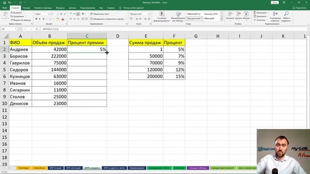The width and height of the screenshot is (310, 174).
Task: Cut selection with Вырезать
Action: 16,13
